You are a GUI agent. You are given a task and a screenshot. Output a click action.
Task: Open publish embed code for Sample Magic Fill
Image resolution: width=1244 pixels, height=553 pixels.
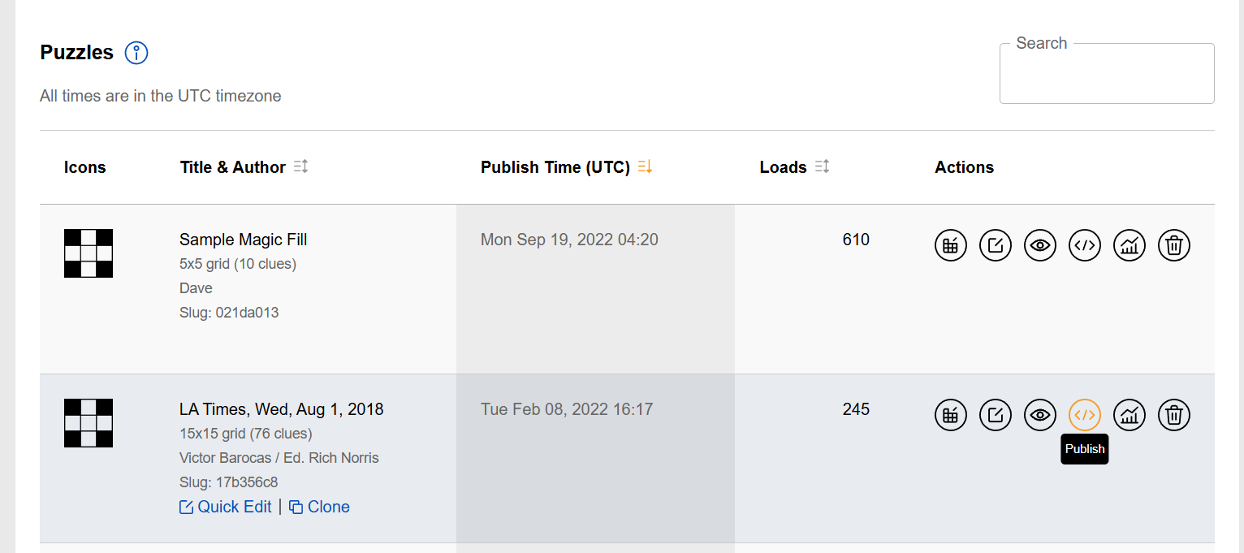[1085, 244]
